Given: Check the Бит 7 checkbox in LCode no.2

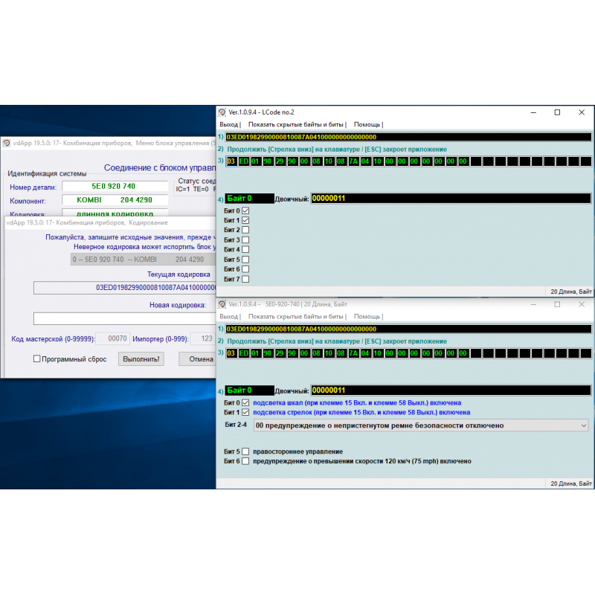Looking at the screenshot, I should coord(245,279).
